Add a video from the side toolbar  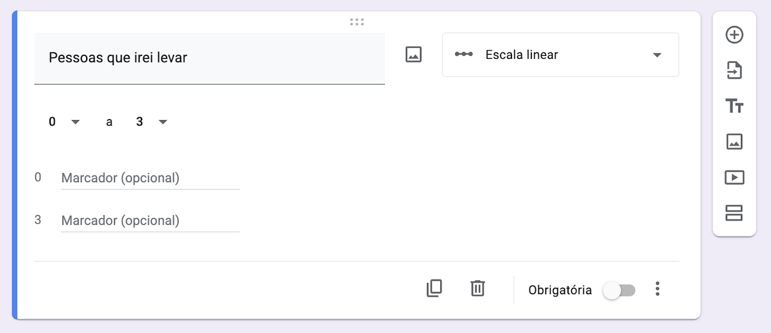(x=734, y=177)
